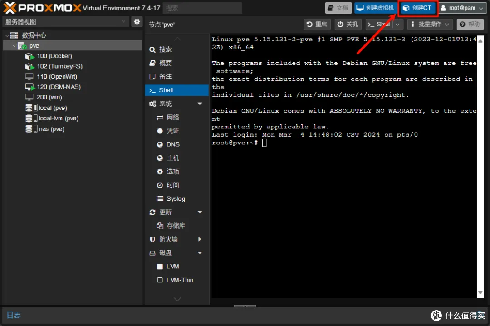Image resolution: width=490 pixels, height=326 pixels.
Task: Collapse the 系统 menu section arrow
Action: 200,104
